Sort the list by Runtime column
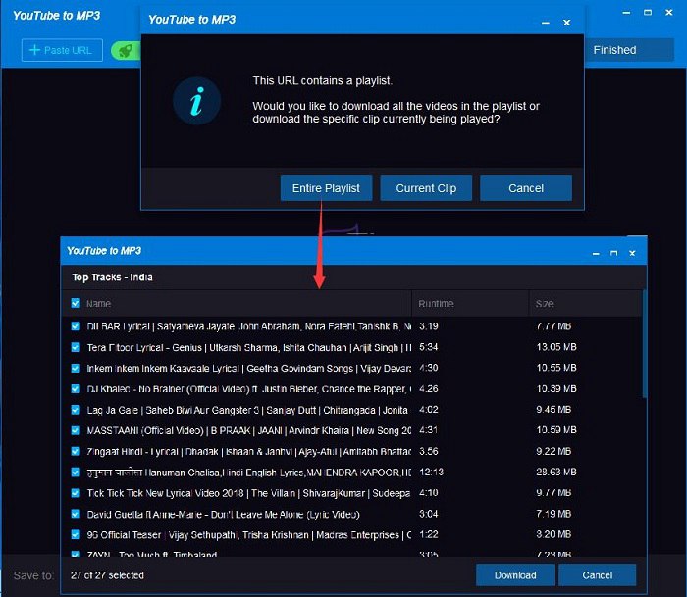This screenshot has height=597, width=687. (436, 304)
